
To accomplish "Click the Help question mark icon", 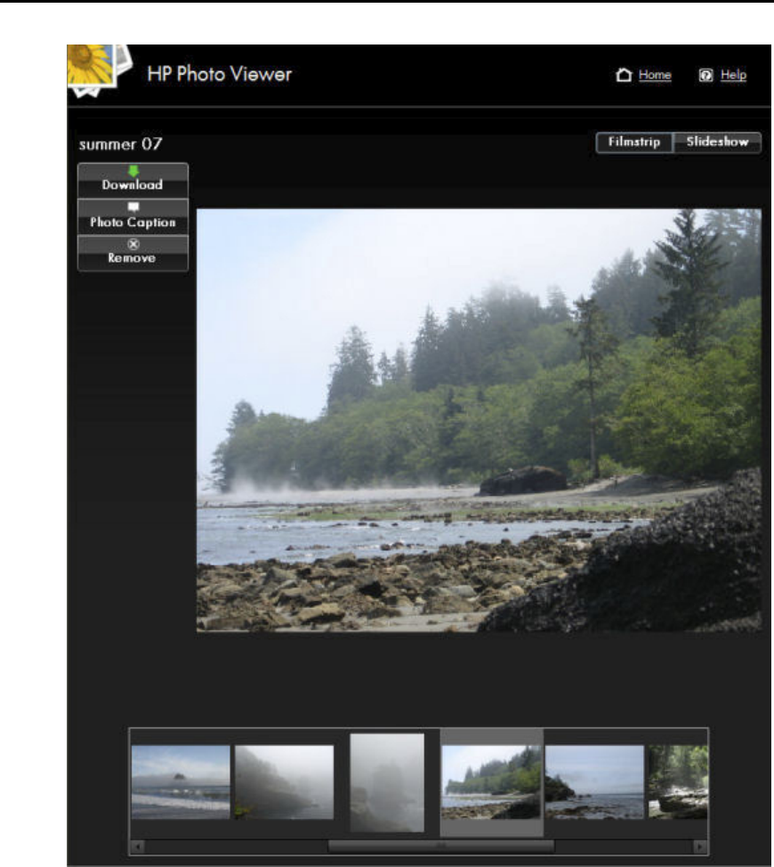I will click(705, 75).
